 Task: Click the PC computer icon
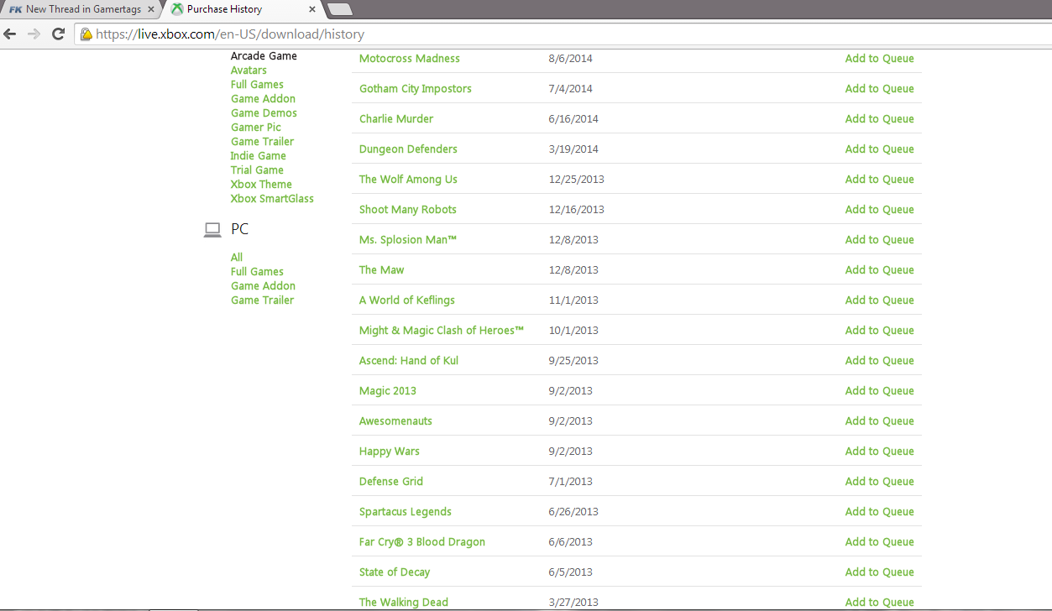pos(212,229)
